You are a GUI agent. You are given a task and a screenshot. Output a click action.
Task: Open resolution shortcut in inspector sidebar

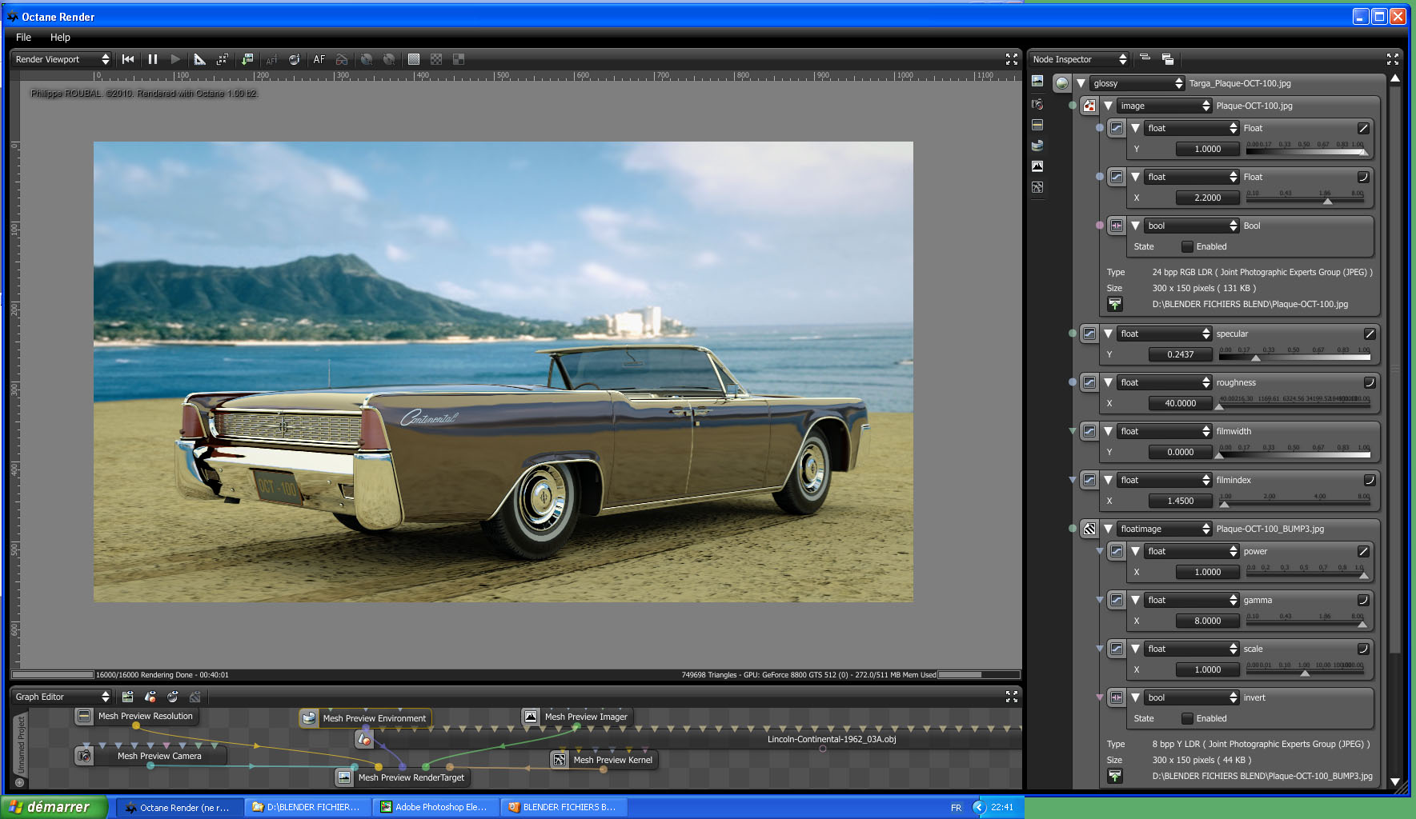[x=1037, y=125]
